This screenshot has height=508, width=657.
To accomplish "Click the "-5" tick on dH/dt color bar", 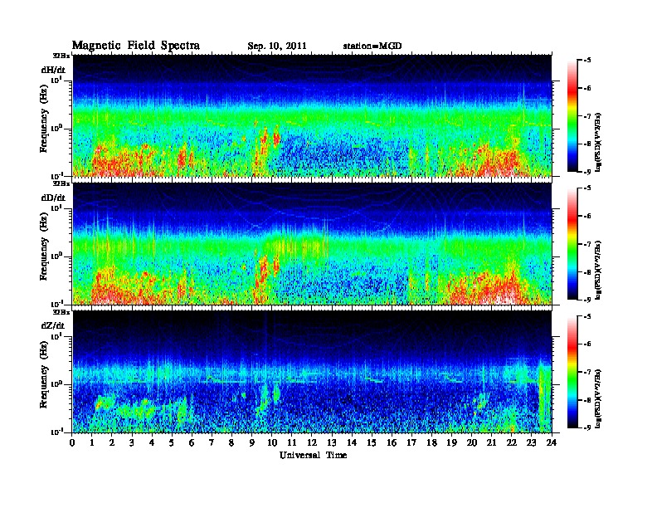I will [x=587, y=61].
